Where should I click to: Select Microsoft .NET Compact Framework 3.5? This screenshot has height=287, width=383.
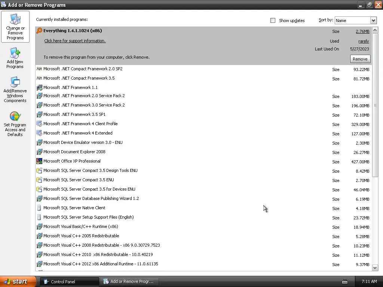(203, 78)
